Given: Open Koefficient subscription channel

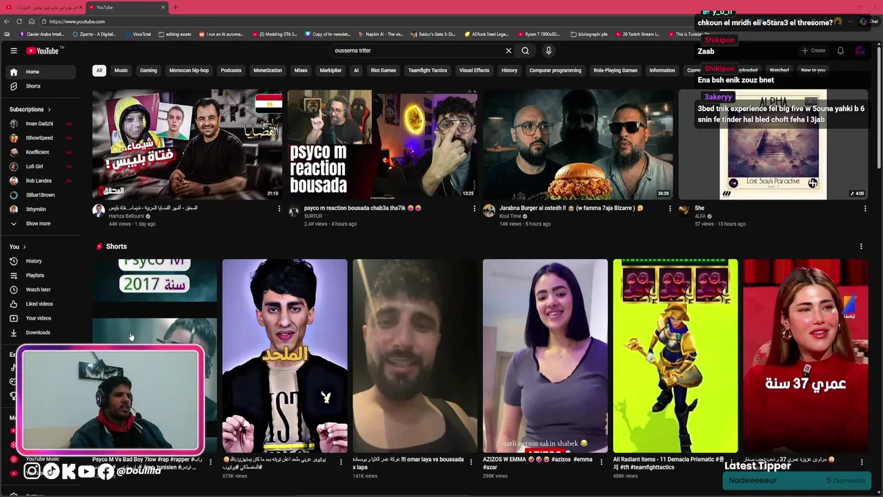Looking at the screenshot, I should (41, 152).
